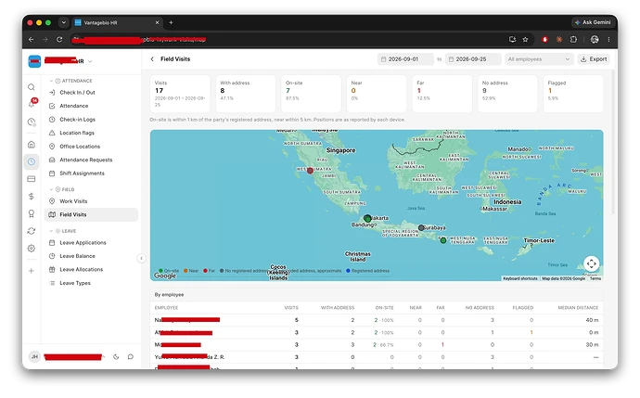Open Check-in Logs
Screen dimensions: 640x398
click(x=91, y=120)
